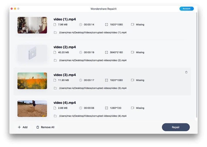Click the video (3).mp4 file name

pos(65,75)
